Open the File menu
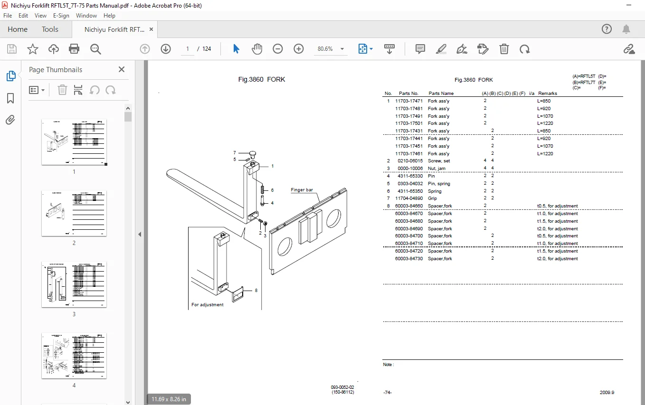645x405 pixels. tap(8, 15)
